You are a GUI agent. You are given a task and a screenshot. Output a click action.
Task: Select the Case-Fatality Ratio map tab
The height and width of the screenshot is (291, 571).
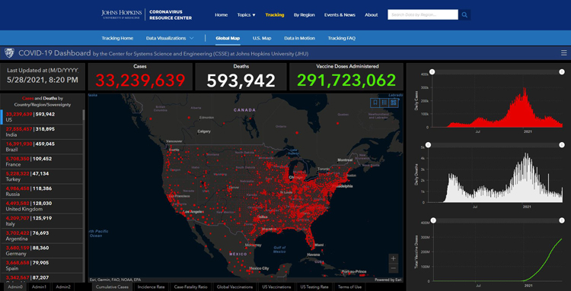click(x=190, y=287)
